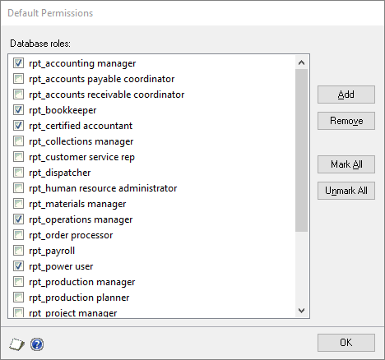The image size is (385, 360).
Task: Clear all roles with Unmark All
Action: [x=346, y=191]
